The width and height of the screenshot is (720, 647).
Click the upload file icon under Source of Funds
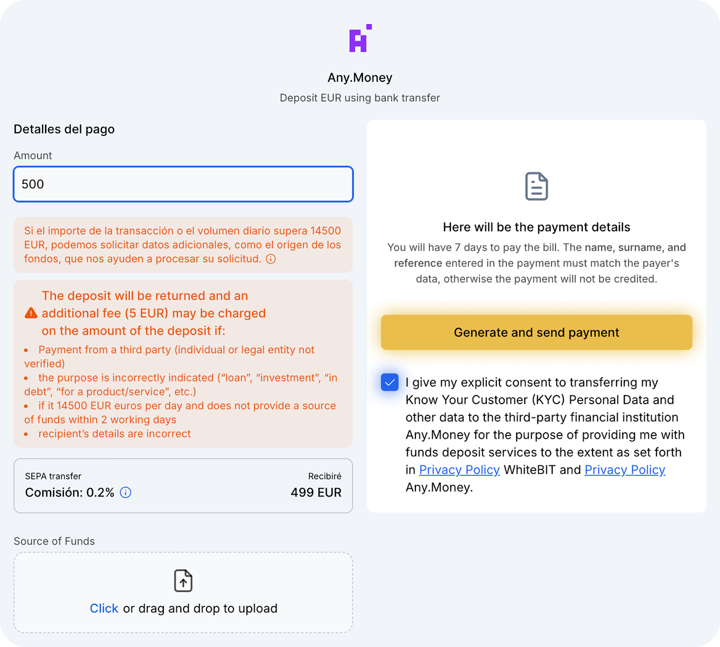(183, 580)
